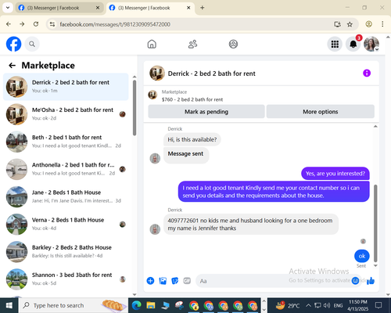Screen dimensions: 391x313
Task: Click browser back button
Action: [9, 24]
